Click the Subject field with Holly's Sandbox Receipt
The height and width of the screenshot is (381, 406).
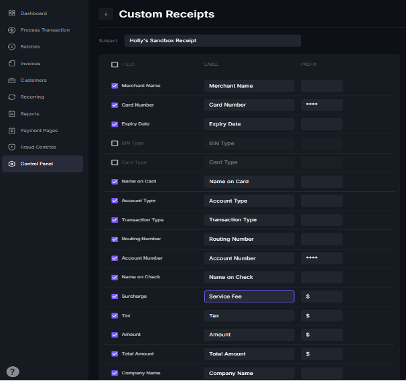point(212,41)
